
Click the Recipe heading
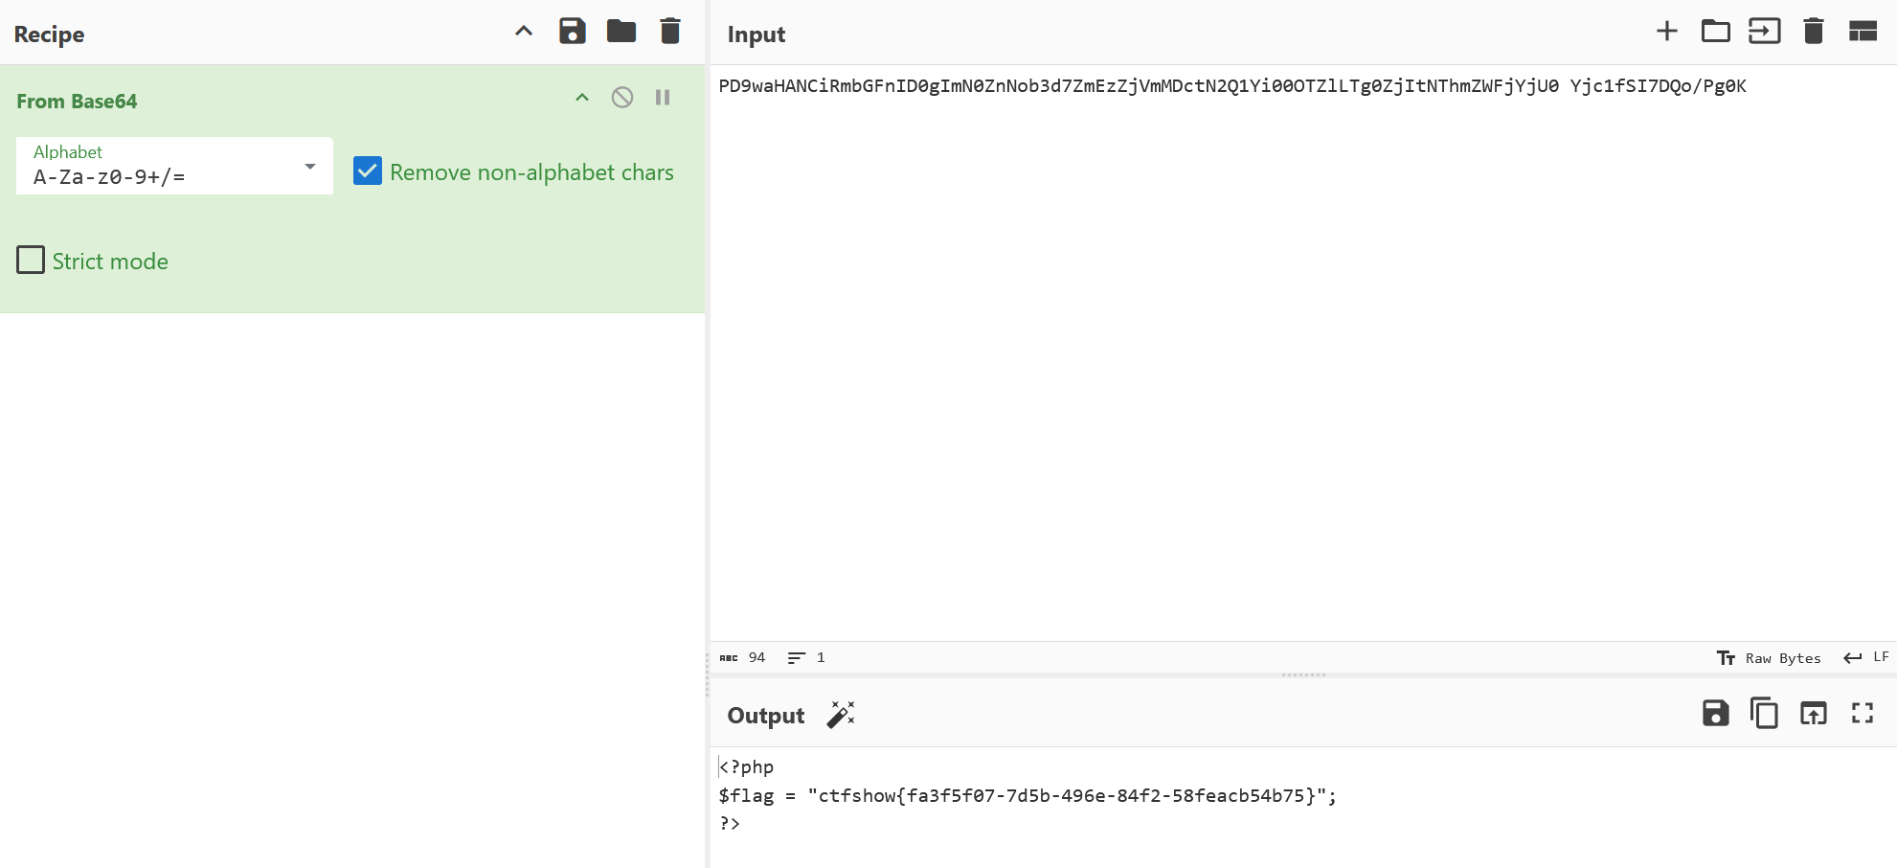(49, 34)
